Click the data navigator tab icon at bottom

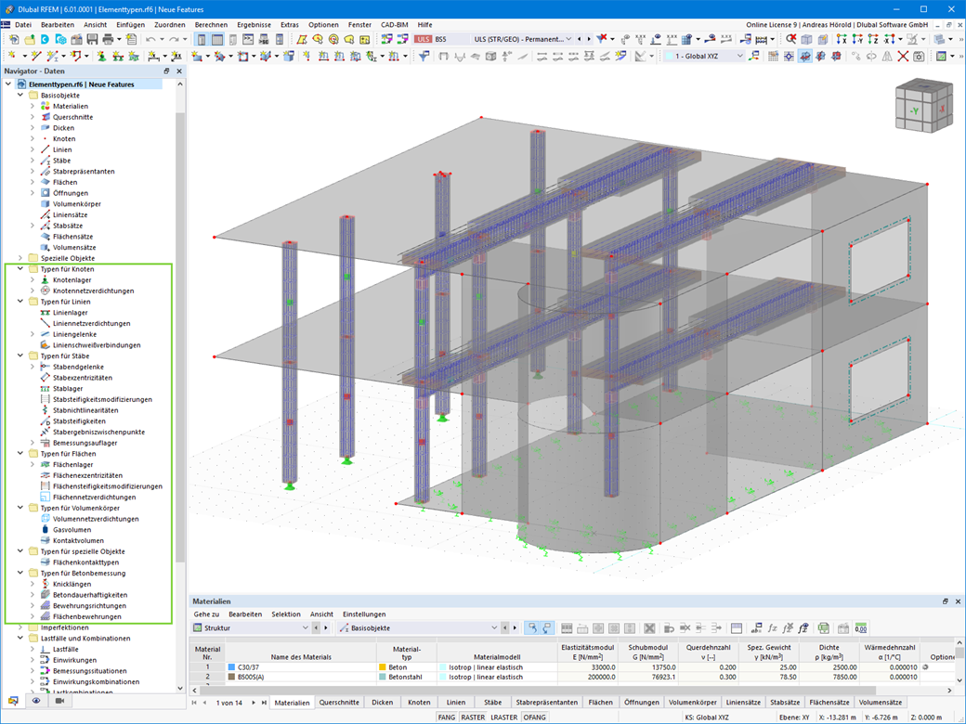pyautogui.click(x=13, y=701)
